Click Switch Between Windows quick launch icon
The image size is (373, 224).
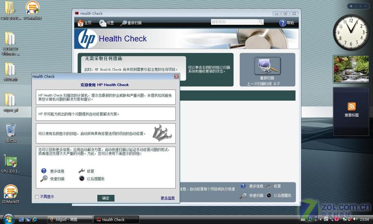[x=28, y=219]
